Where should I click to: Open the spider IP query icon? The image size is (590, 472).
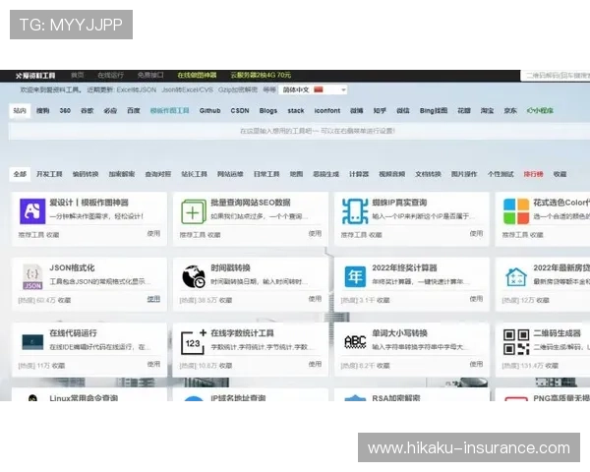(355, 211)
